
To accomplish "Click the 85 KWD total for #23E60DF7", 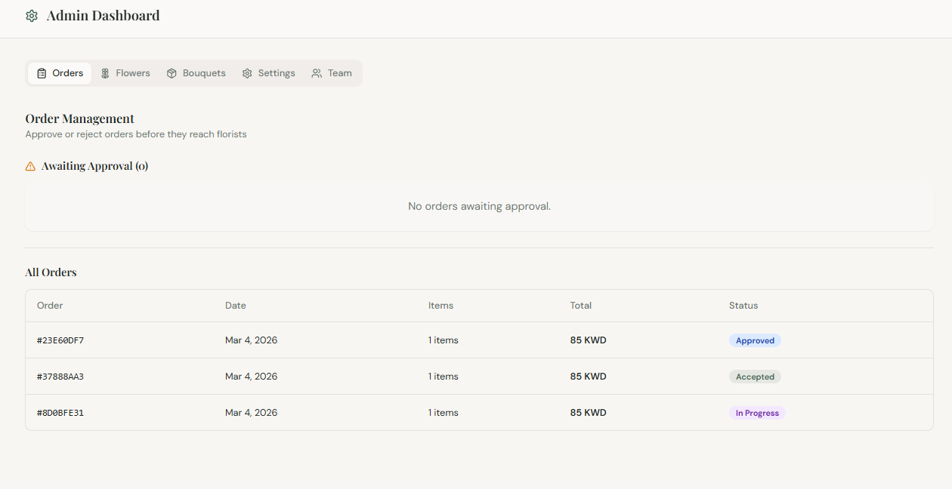I will point(589,340).
